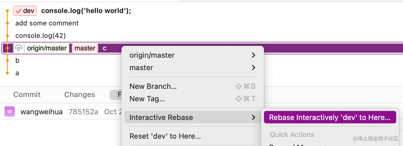Click wangweihua's purple avatar icon
Screen dimensions: 403x146
(9, 111)
